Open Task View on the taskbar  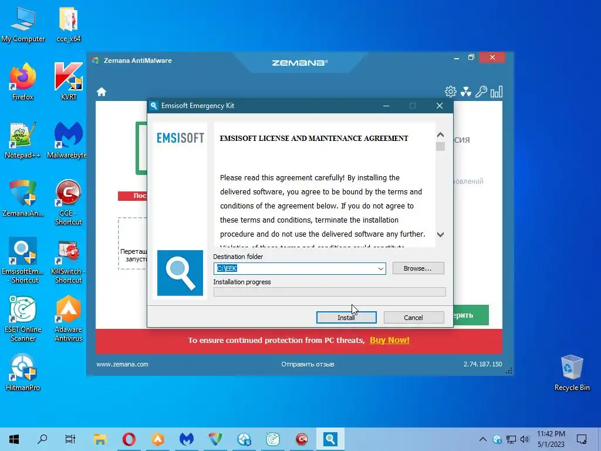click(70, 439)
